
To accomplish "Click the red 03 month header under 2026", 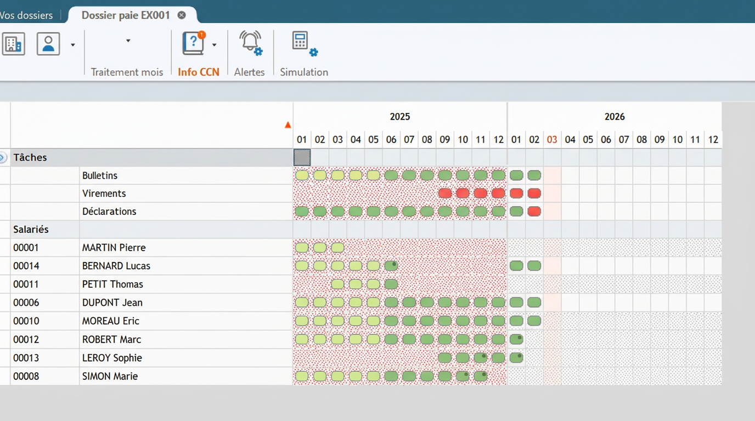I will click(552, 140).
